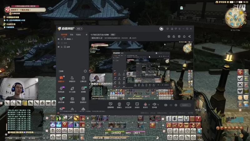Screen dimensions: 250x141
Task: Open the streaming settings gear icon
Action: 176,105
